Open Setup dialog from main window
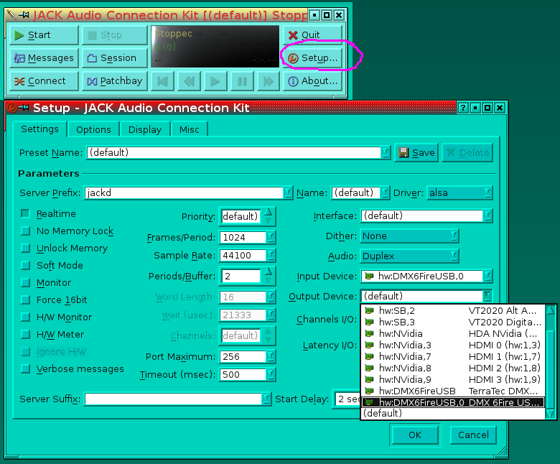Viewport: 560px width, 464px height. tap(312, 58)
